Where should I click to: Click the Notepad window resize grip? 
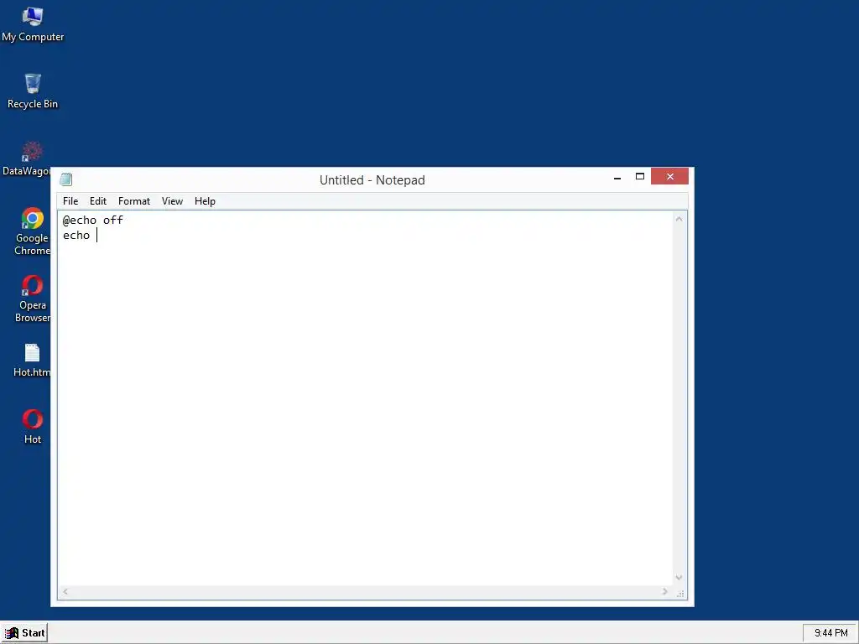coord(680,594)
